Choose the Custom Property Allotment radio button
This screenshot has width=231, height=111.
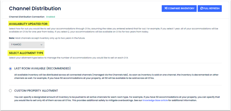point(11,91)
